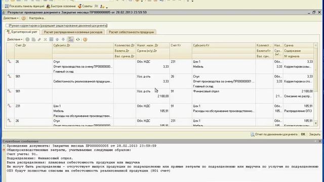Image resolution: width=324 pixels, height=182 pixels.
Task: Click the table scrollbar's up arrow
Action: 315,45
